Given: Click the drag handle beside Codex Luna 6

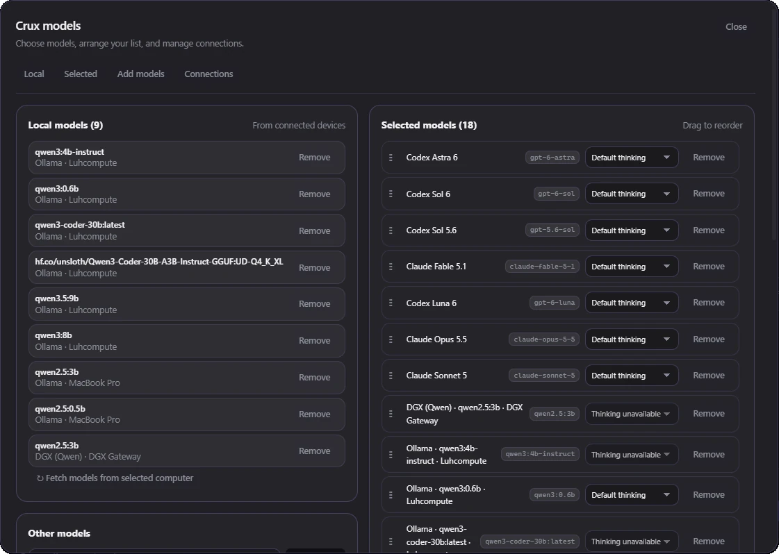Looking at the screenshot, I should (391, 303).
